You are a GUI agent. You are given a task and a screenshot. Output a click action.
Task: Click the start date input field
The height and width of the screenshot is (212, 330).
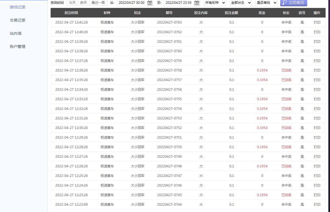tap(132, 3)
